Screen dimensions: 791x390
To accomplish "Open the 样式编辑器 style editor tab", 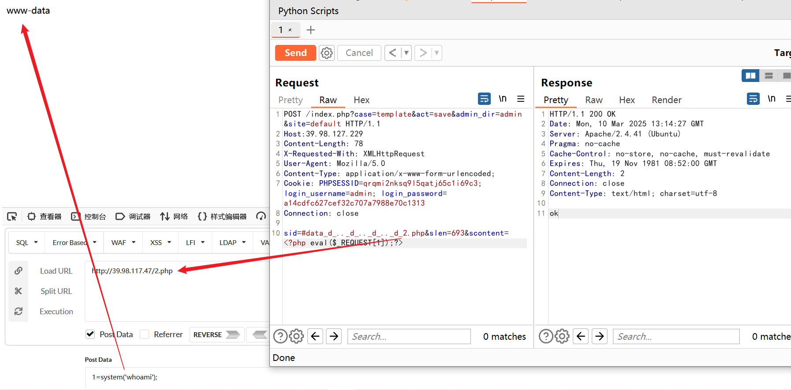I will coord(223,216).
